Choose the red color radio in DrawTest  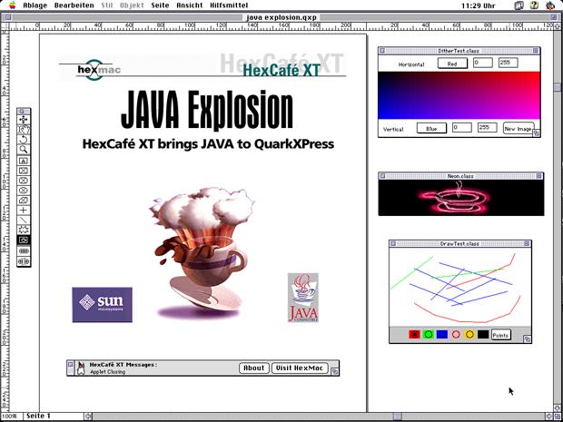(x=415, y=335)
